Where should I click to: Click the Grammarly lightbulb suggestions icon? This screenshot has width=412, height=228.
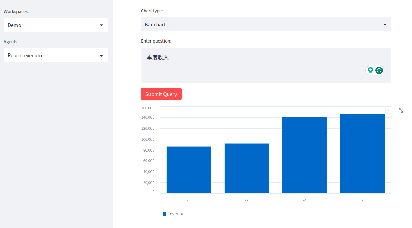click(370, 70)
